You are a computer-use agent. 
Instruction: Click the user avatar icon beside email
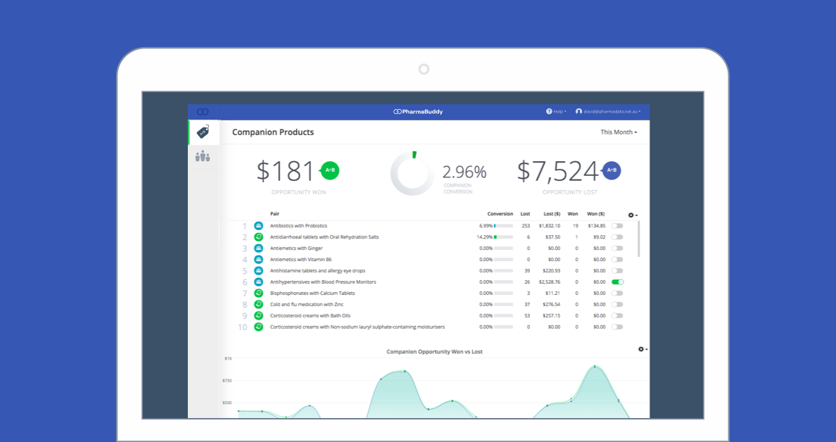click(x=578, y=111)
